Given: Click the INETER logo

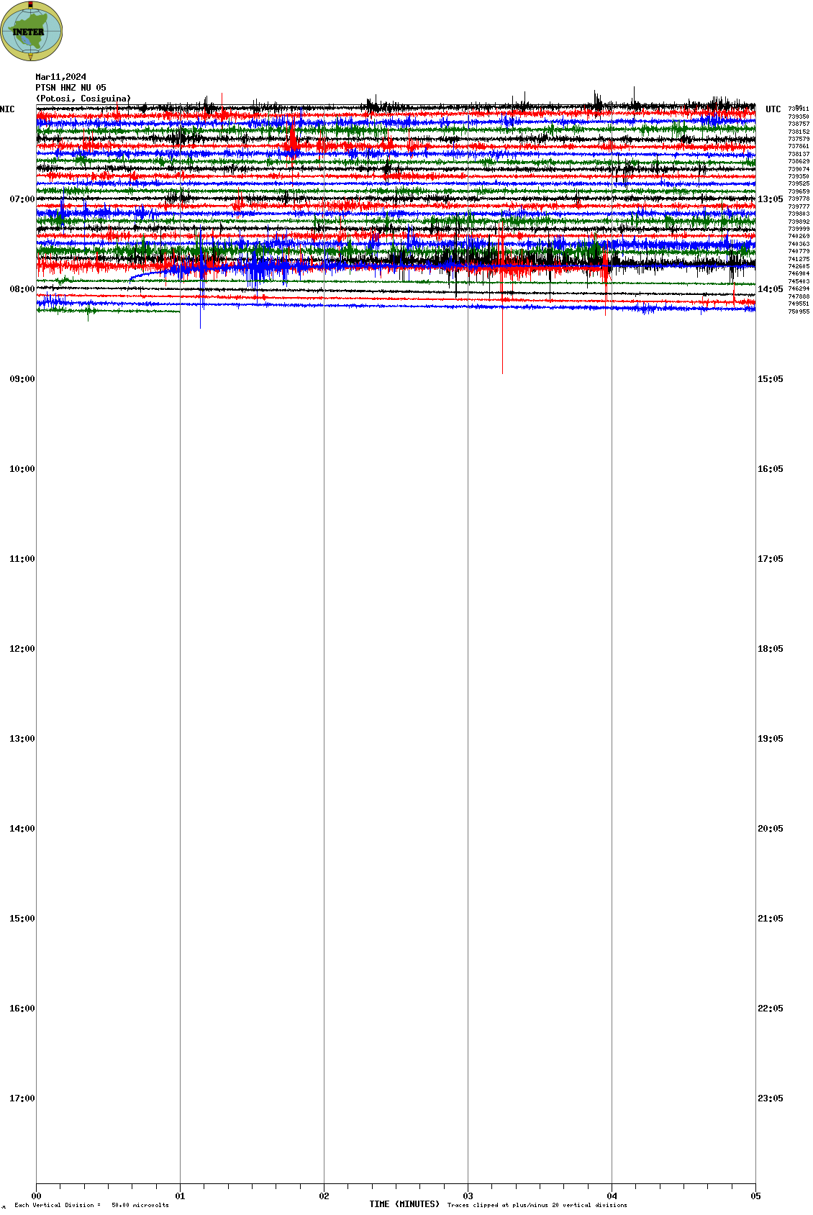Looking at the screenshot, I should pyautogui.click(x=32, y=32).
